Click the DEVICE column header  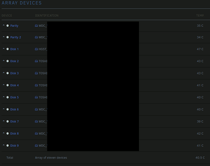click(x=7, y=15)
